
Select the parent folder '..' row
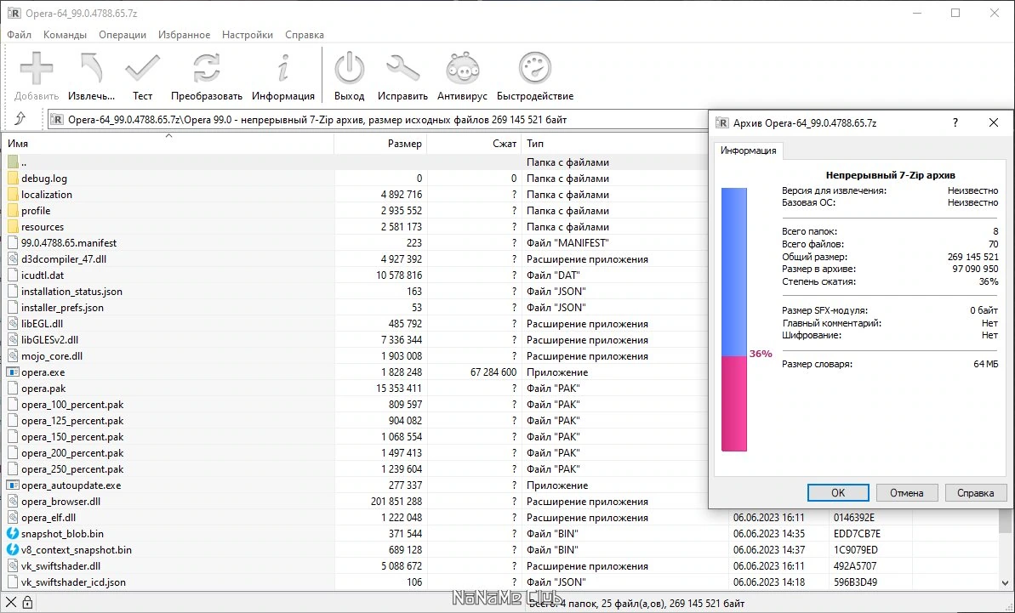(356, 162)
